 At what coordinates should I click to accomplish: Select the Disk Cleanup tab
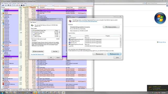(33, 22)
